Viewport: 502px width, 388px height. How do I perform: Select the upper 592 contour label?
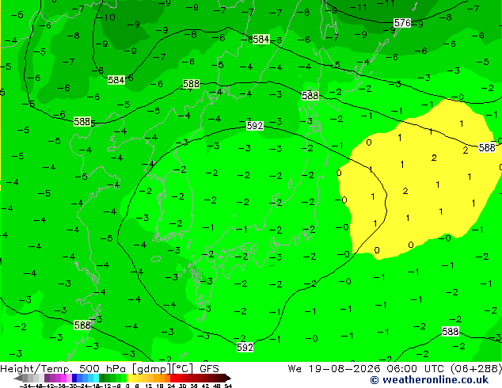coord(255,125)
